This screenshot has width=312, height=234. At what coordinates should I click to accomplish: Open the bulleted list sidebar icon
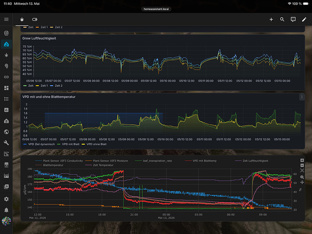(x=7, y=99)
